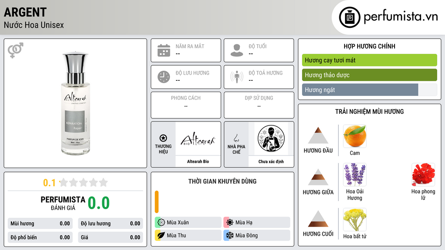This screenshot has width=445, height=250.
Task: Click the person icon beside Độ tuổi
Action: click(237, 50)
